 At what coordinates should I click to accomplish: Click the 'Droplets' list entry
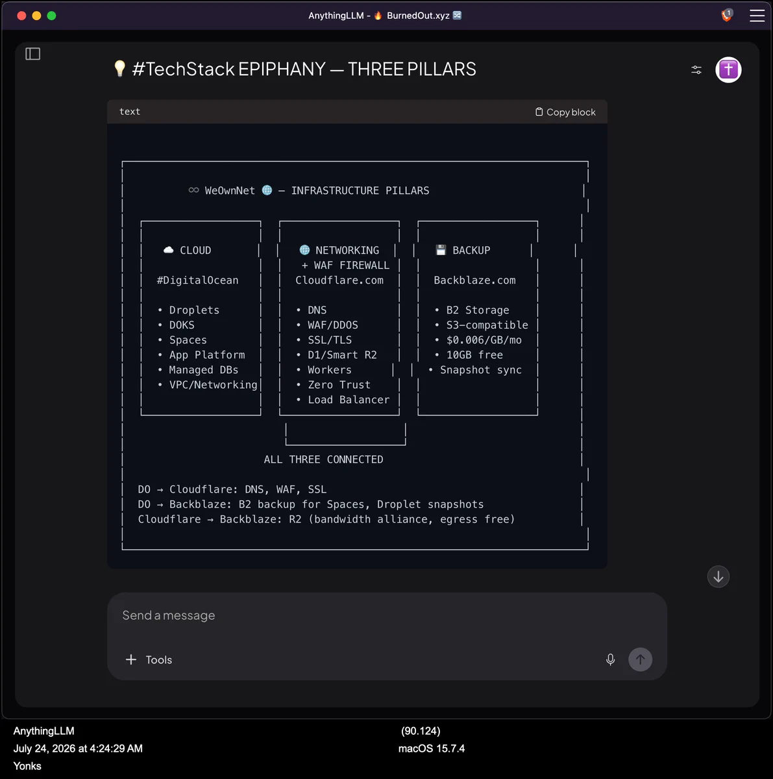[x=194, y=310]
